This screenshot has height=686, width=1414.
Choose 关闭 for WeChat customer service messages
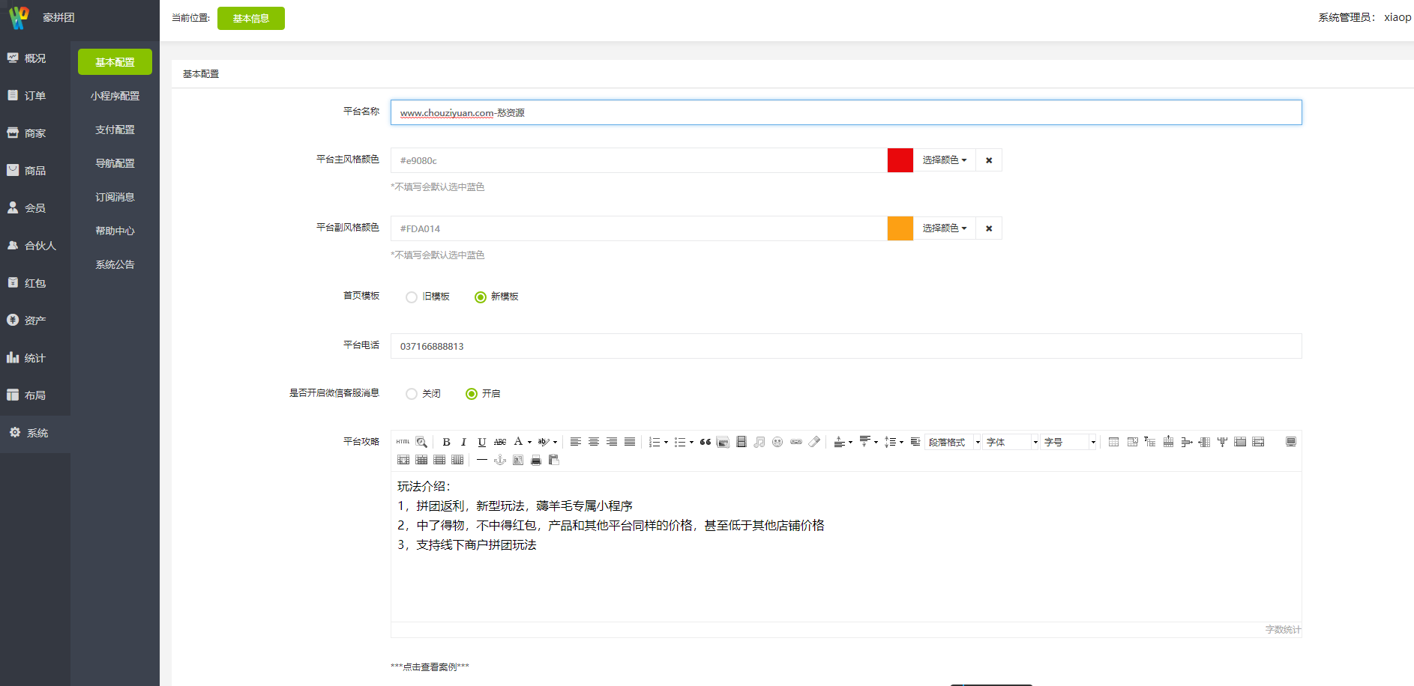412,394
